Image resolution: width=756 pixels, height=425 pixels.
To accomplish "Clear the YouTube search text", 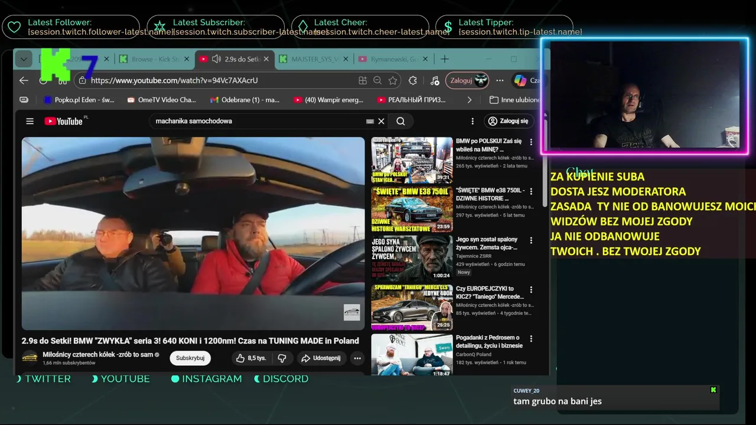I will click(x=381, y=121).
